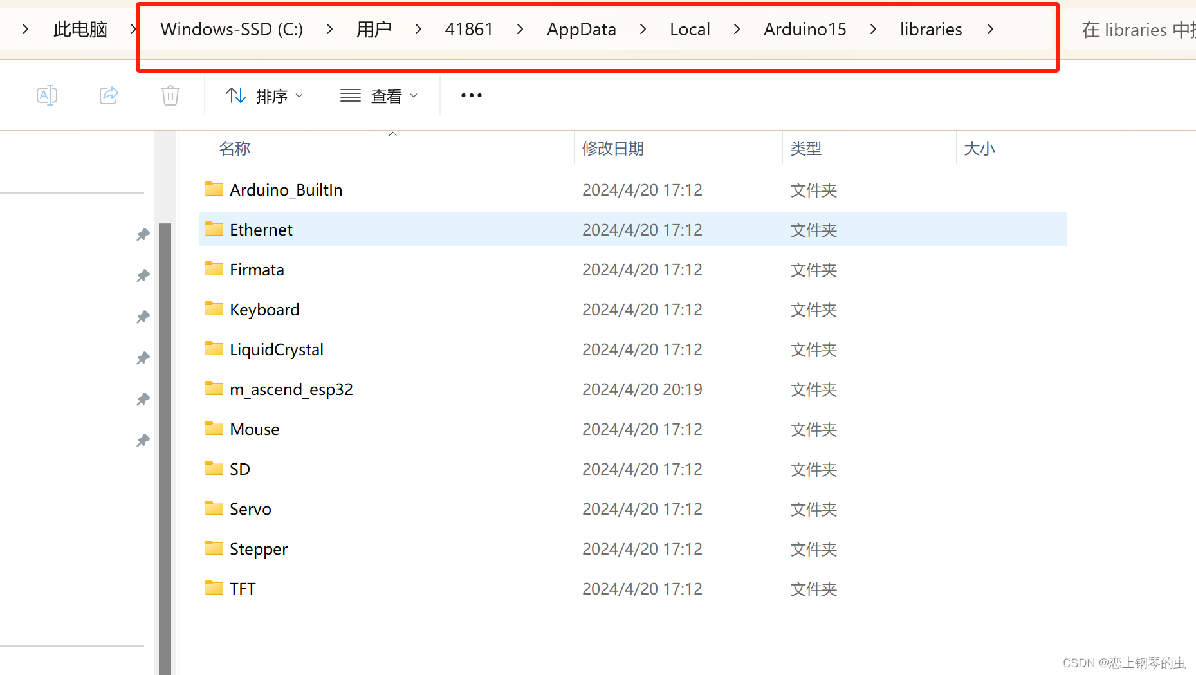The width and height of the screenshot is (1196, 675).
Task: Click the Mouse folder name
Action: (255, 429)
